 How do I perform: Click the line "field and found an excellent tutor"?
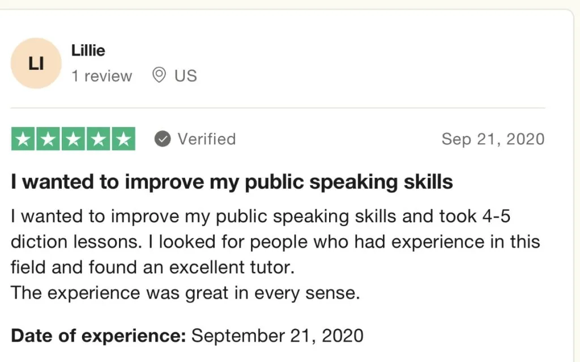coord(152,267)
